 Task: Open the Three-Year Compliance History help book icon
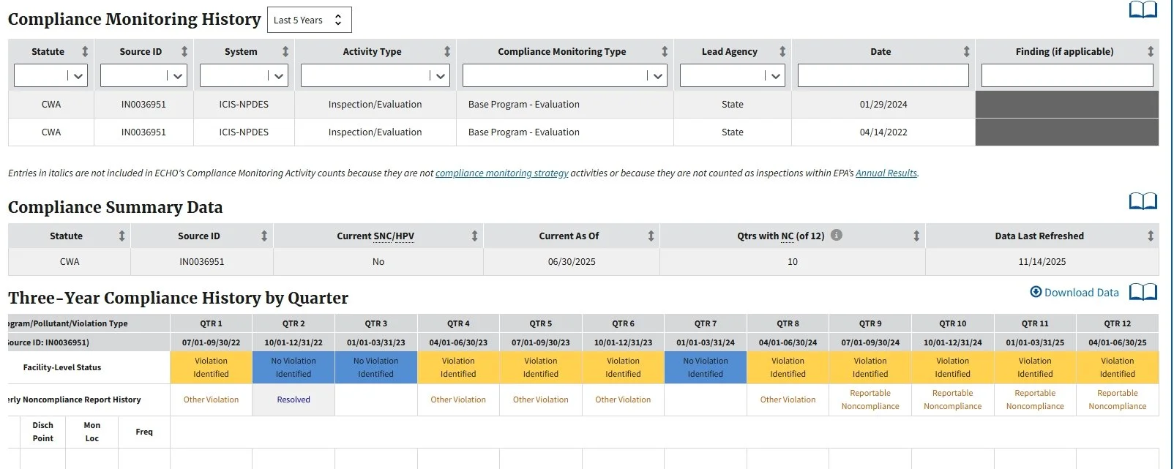[x=1143, y=292]
